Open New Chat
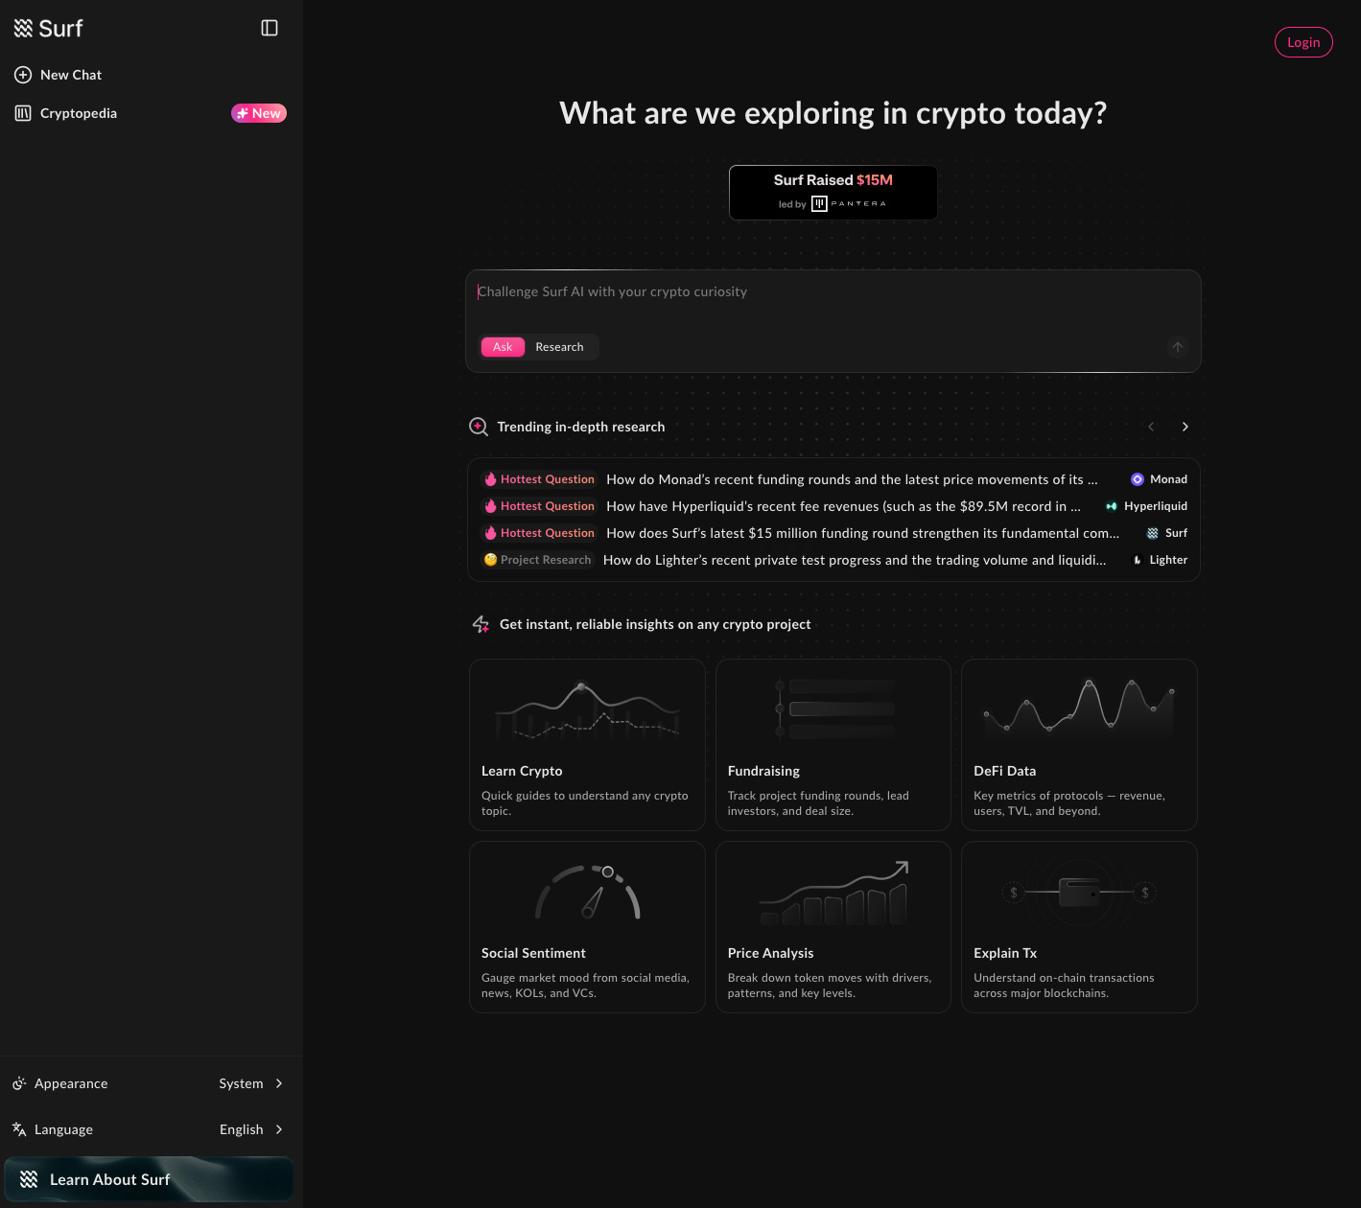Viewport: 1361px width, 1208px height. pos(152,75)
